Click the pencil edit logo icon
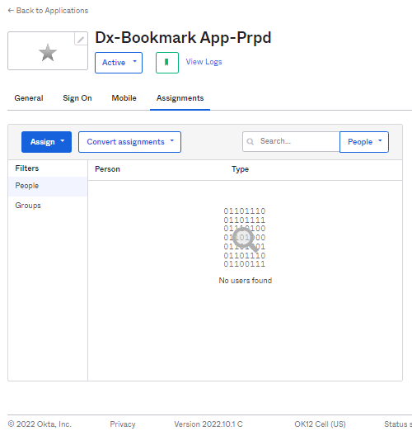 coord(81,39)
